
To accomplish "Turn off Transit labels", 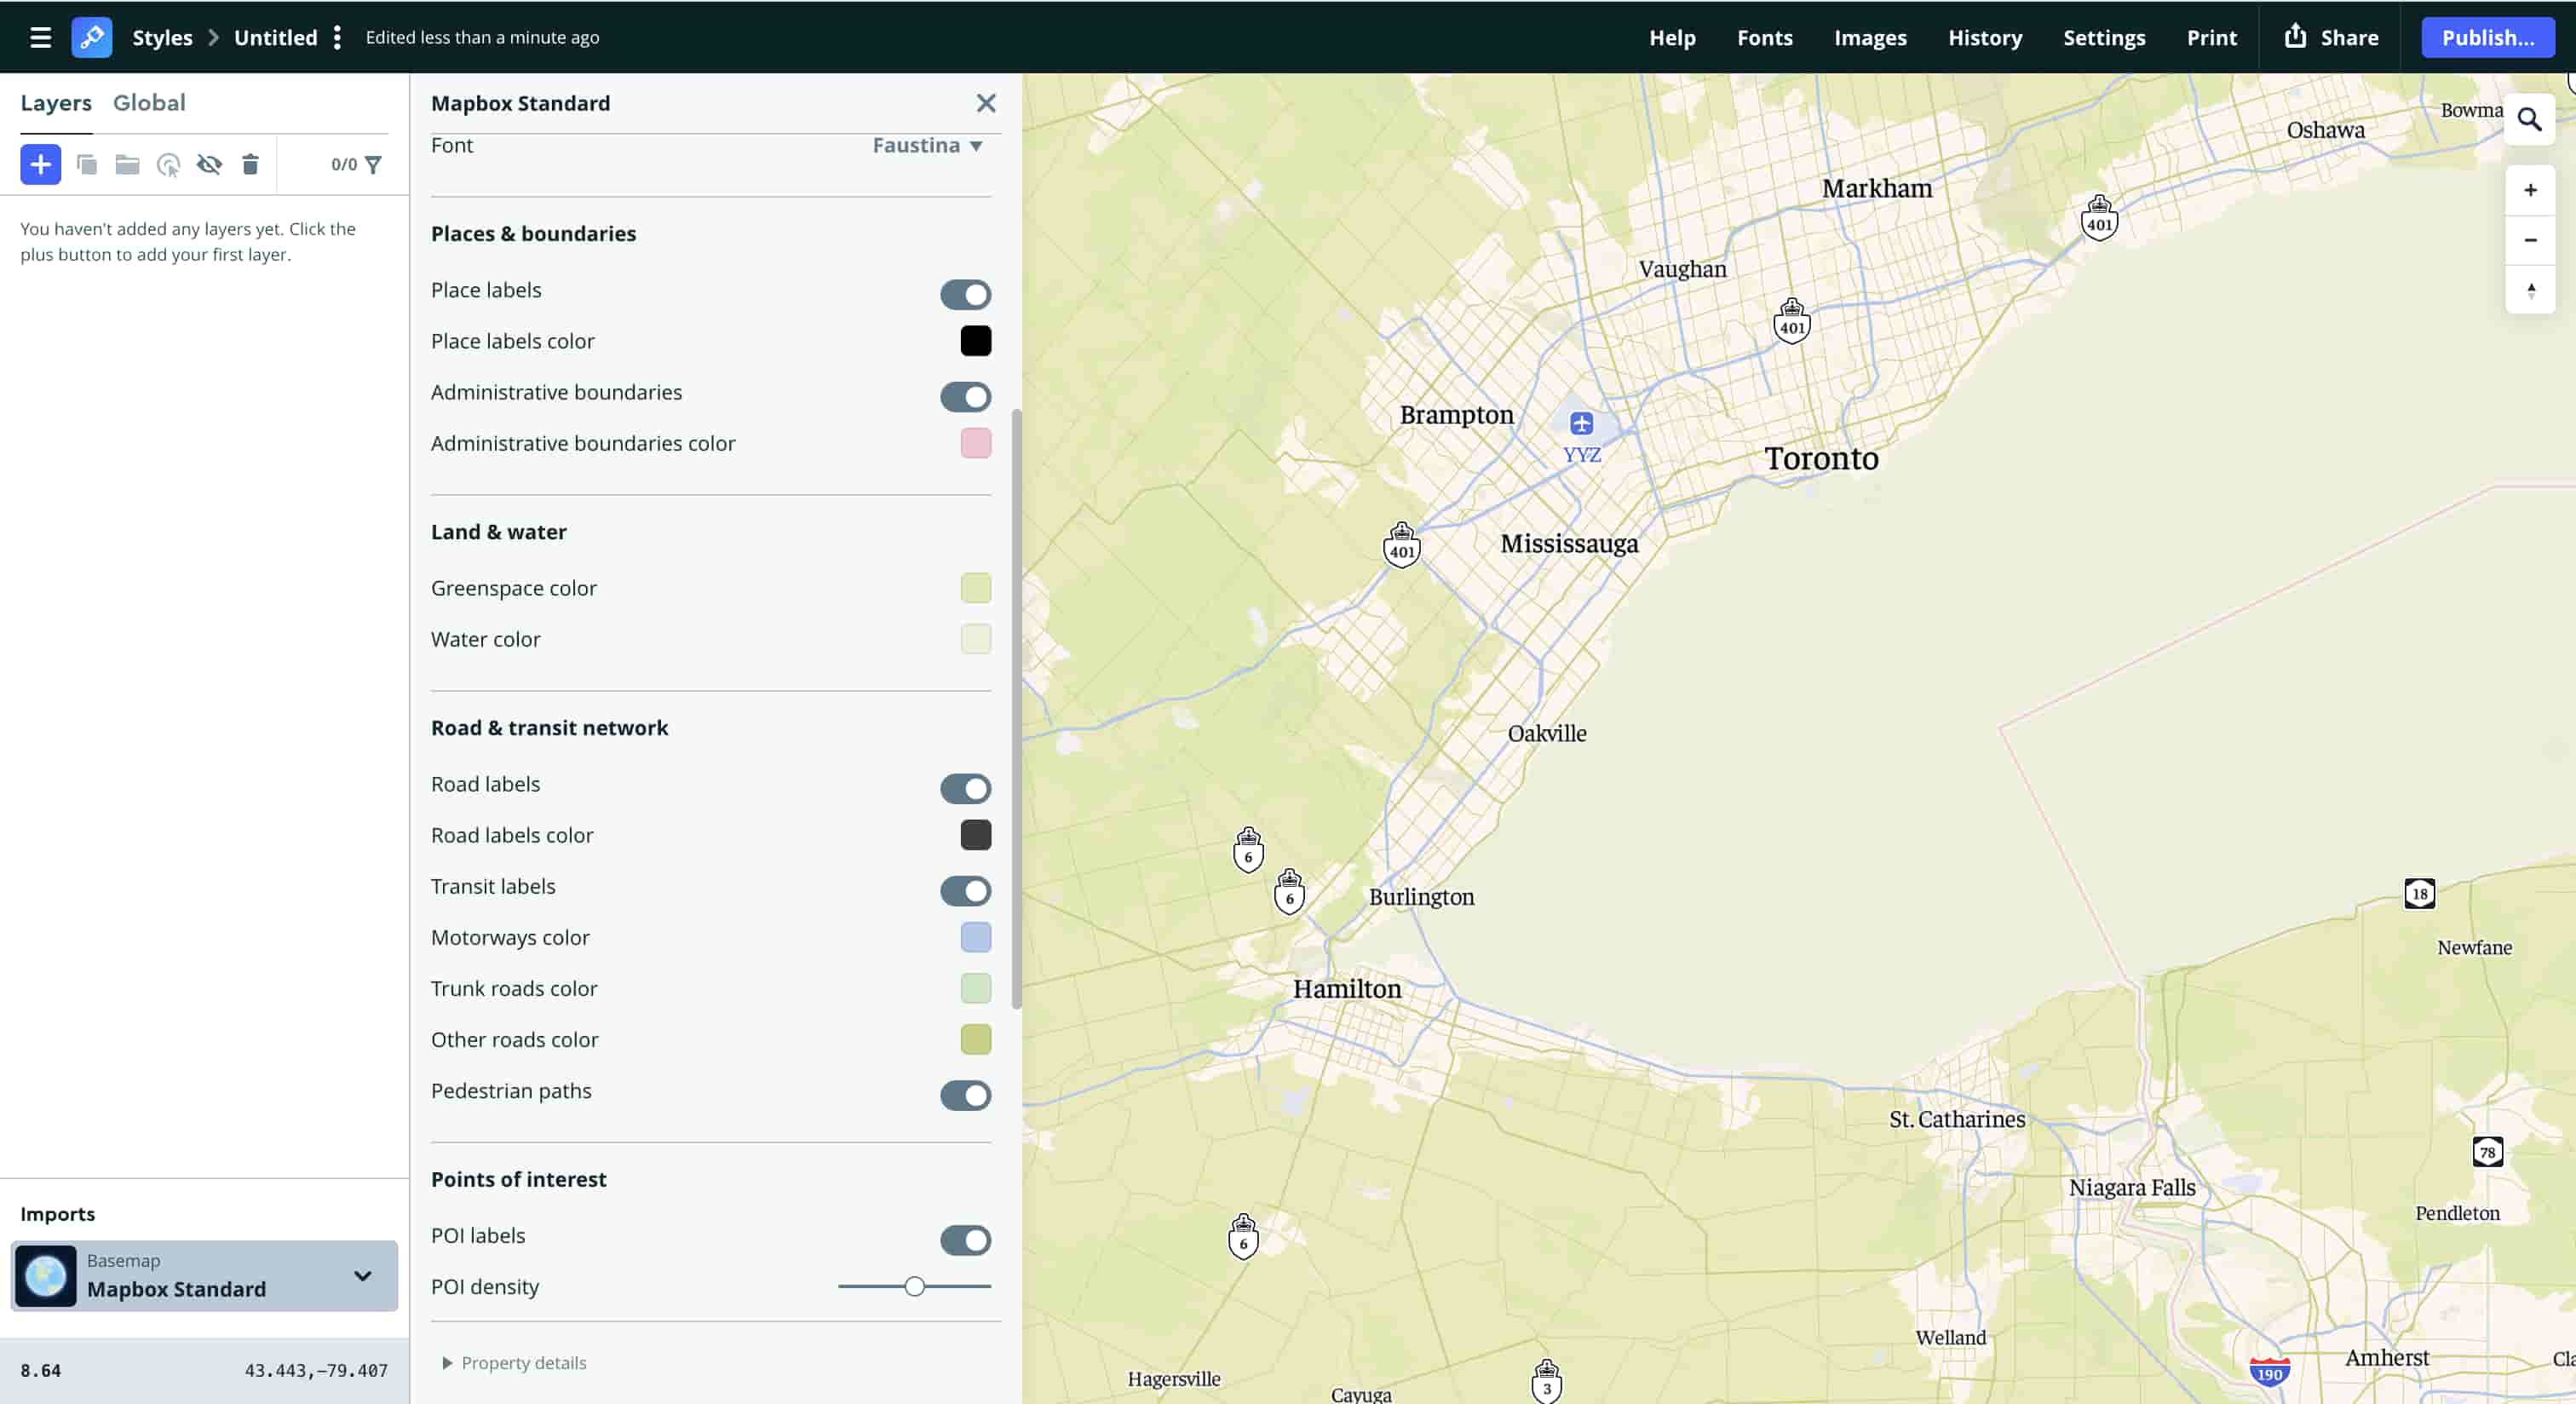I will (965, 891).
